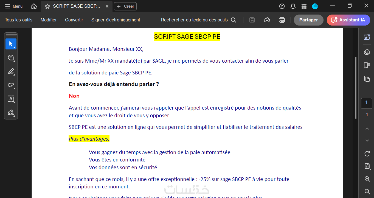The height and width of the screenshot is (198, 374).
Task: Click the line starting "Je suis Mme/Mr XX"
Action: click(x=179, y=61)
